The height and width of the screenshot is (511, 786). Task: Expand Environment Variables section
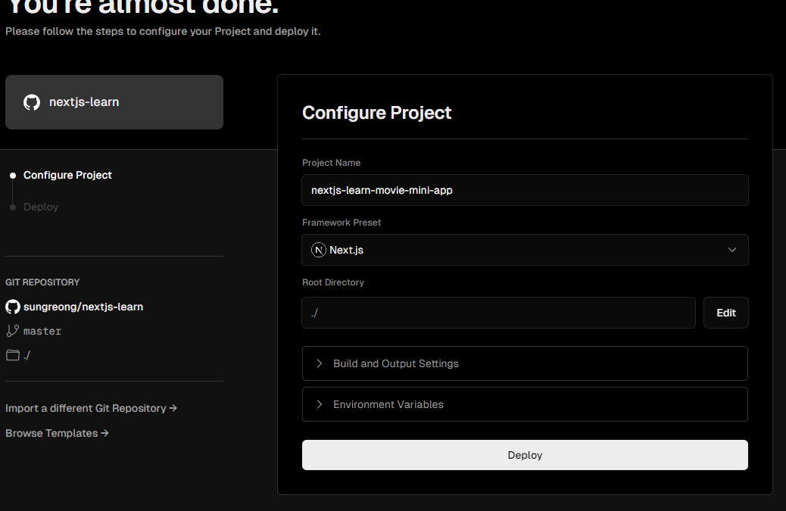[x=525, y=404]
